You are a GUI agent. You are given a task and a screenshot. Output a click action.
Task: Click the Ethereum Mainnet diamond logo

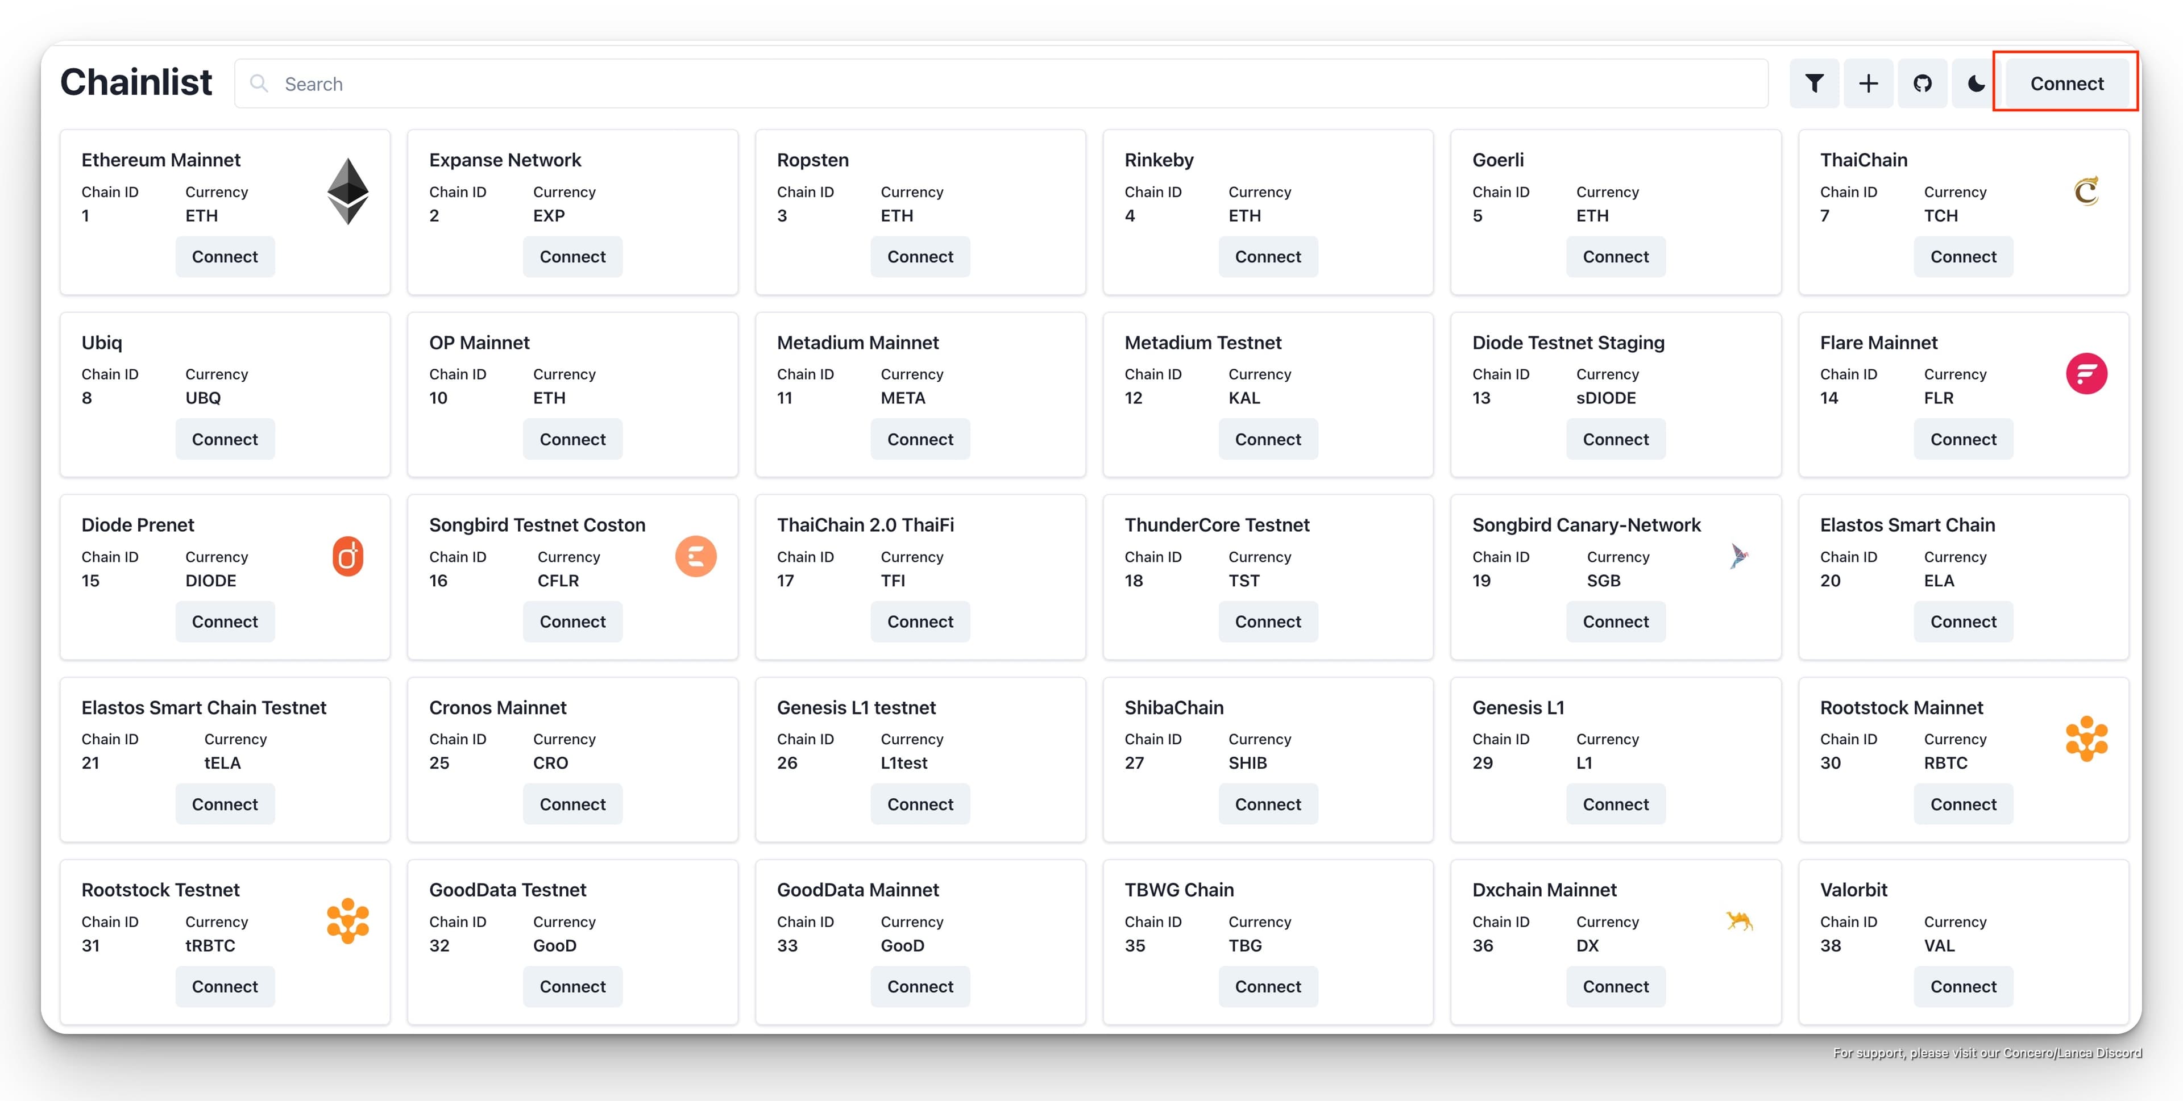[347, 191]
